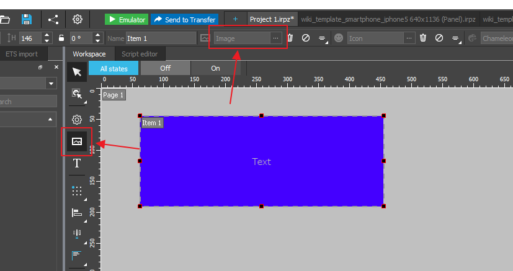This screenshot has height=271, width=513.
Task: Switch to Script editor tab
Action: 140,54
